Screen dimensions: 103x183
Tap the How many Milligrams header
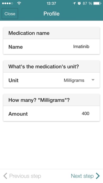[39, 100]
